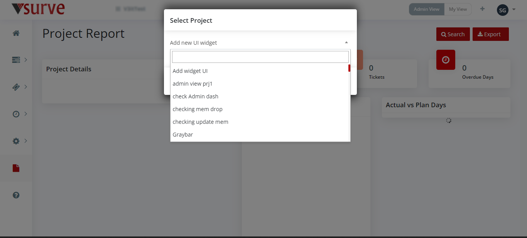The image size is (527, 238).
Task: Expand the clock sidebar chevron
Action: coord(26,114)
